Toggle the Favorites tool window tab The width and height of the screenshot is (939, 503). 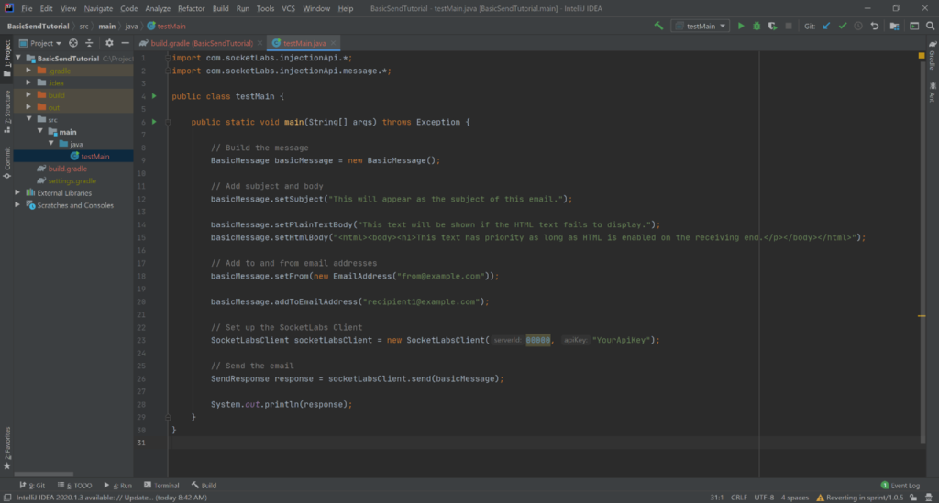tap(7, 447)
